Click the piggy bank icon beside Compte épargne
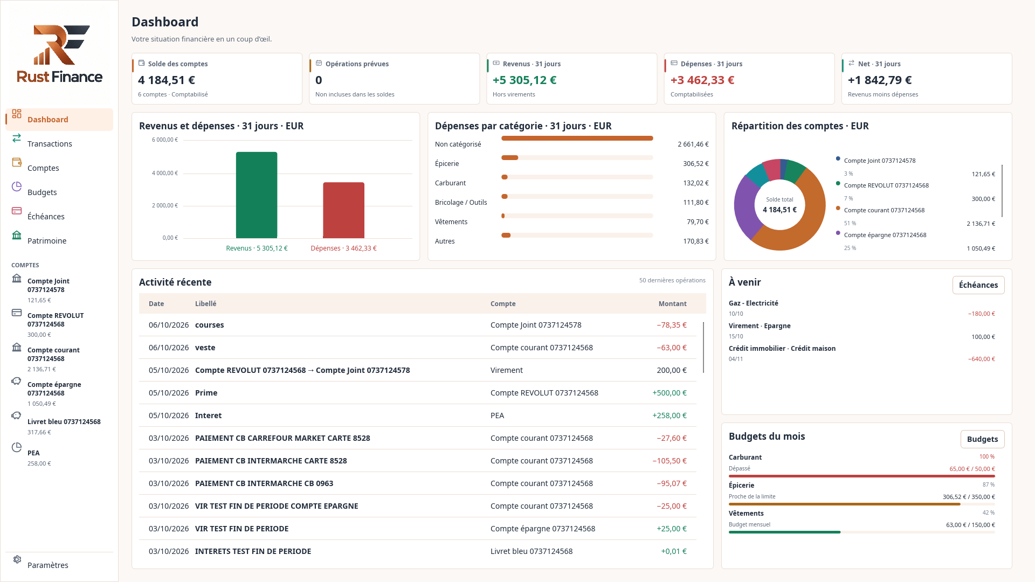 [x=17, y=381]
